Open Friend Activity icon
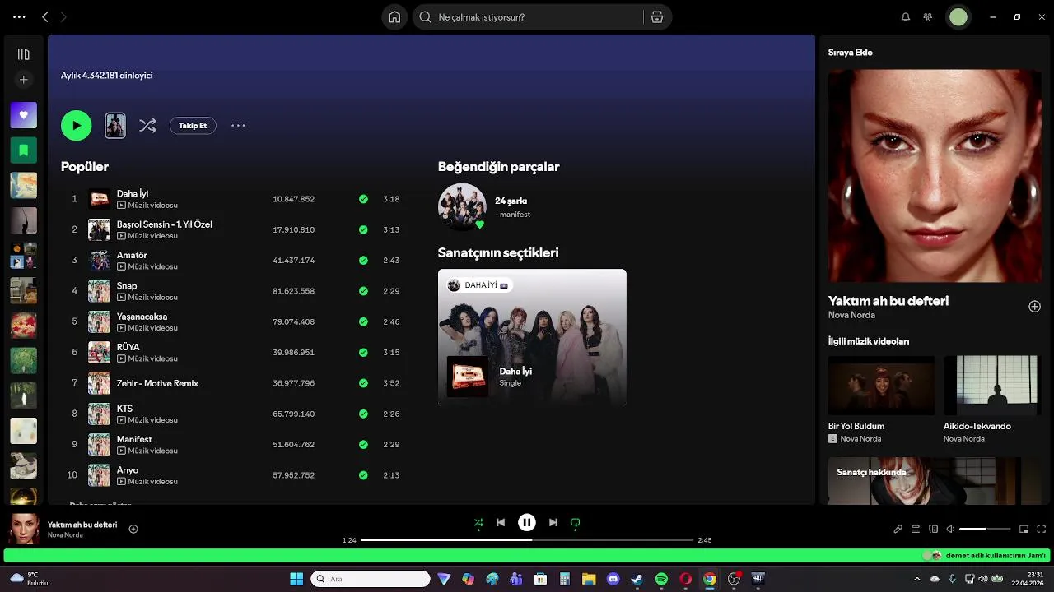 pos(928,17)
